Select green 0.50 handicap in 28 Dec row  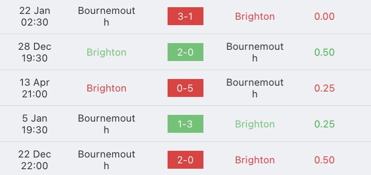pos(324,52)
